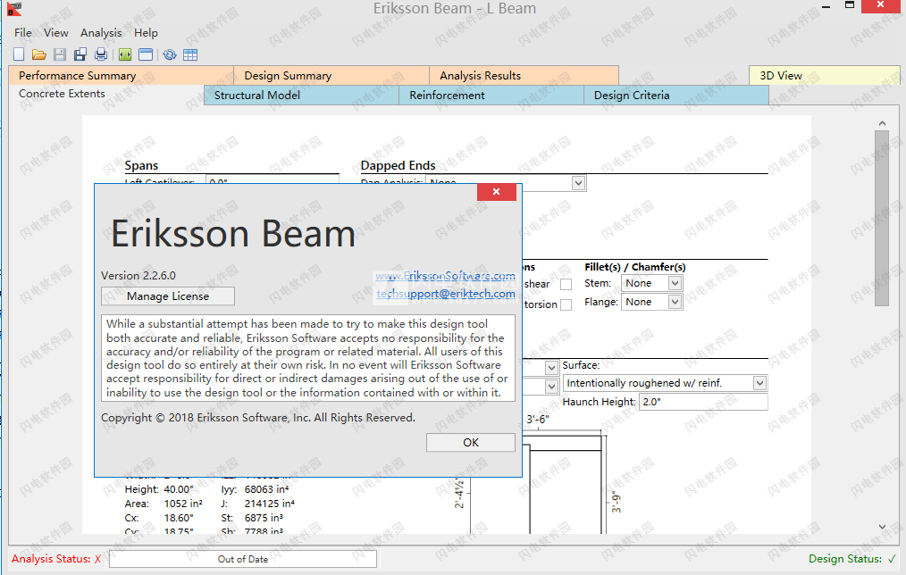
Task: Click the Cx value 18.60"
Action: tap(179, 518)
